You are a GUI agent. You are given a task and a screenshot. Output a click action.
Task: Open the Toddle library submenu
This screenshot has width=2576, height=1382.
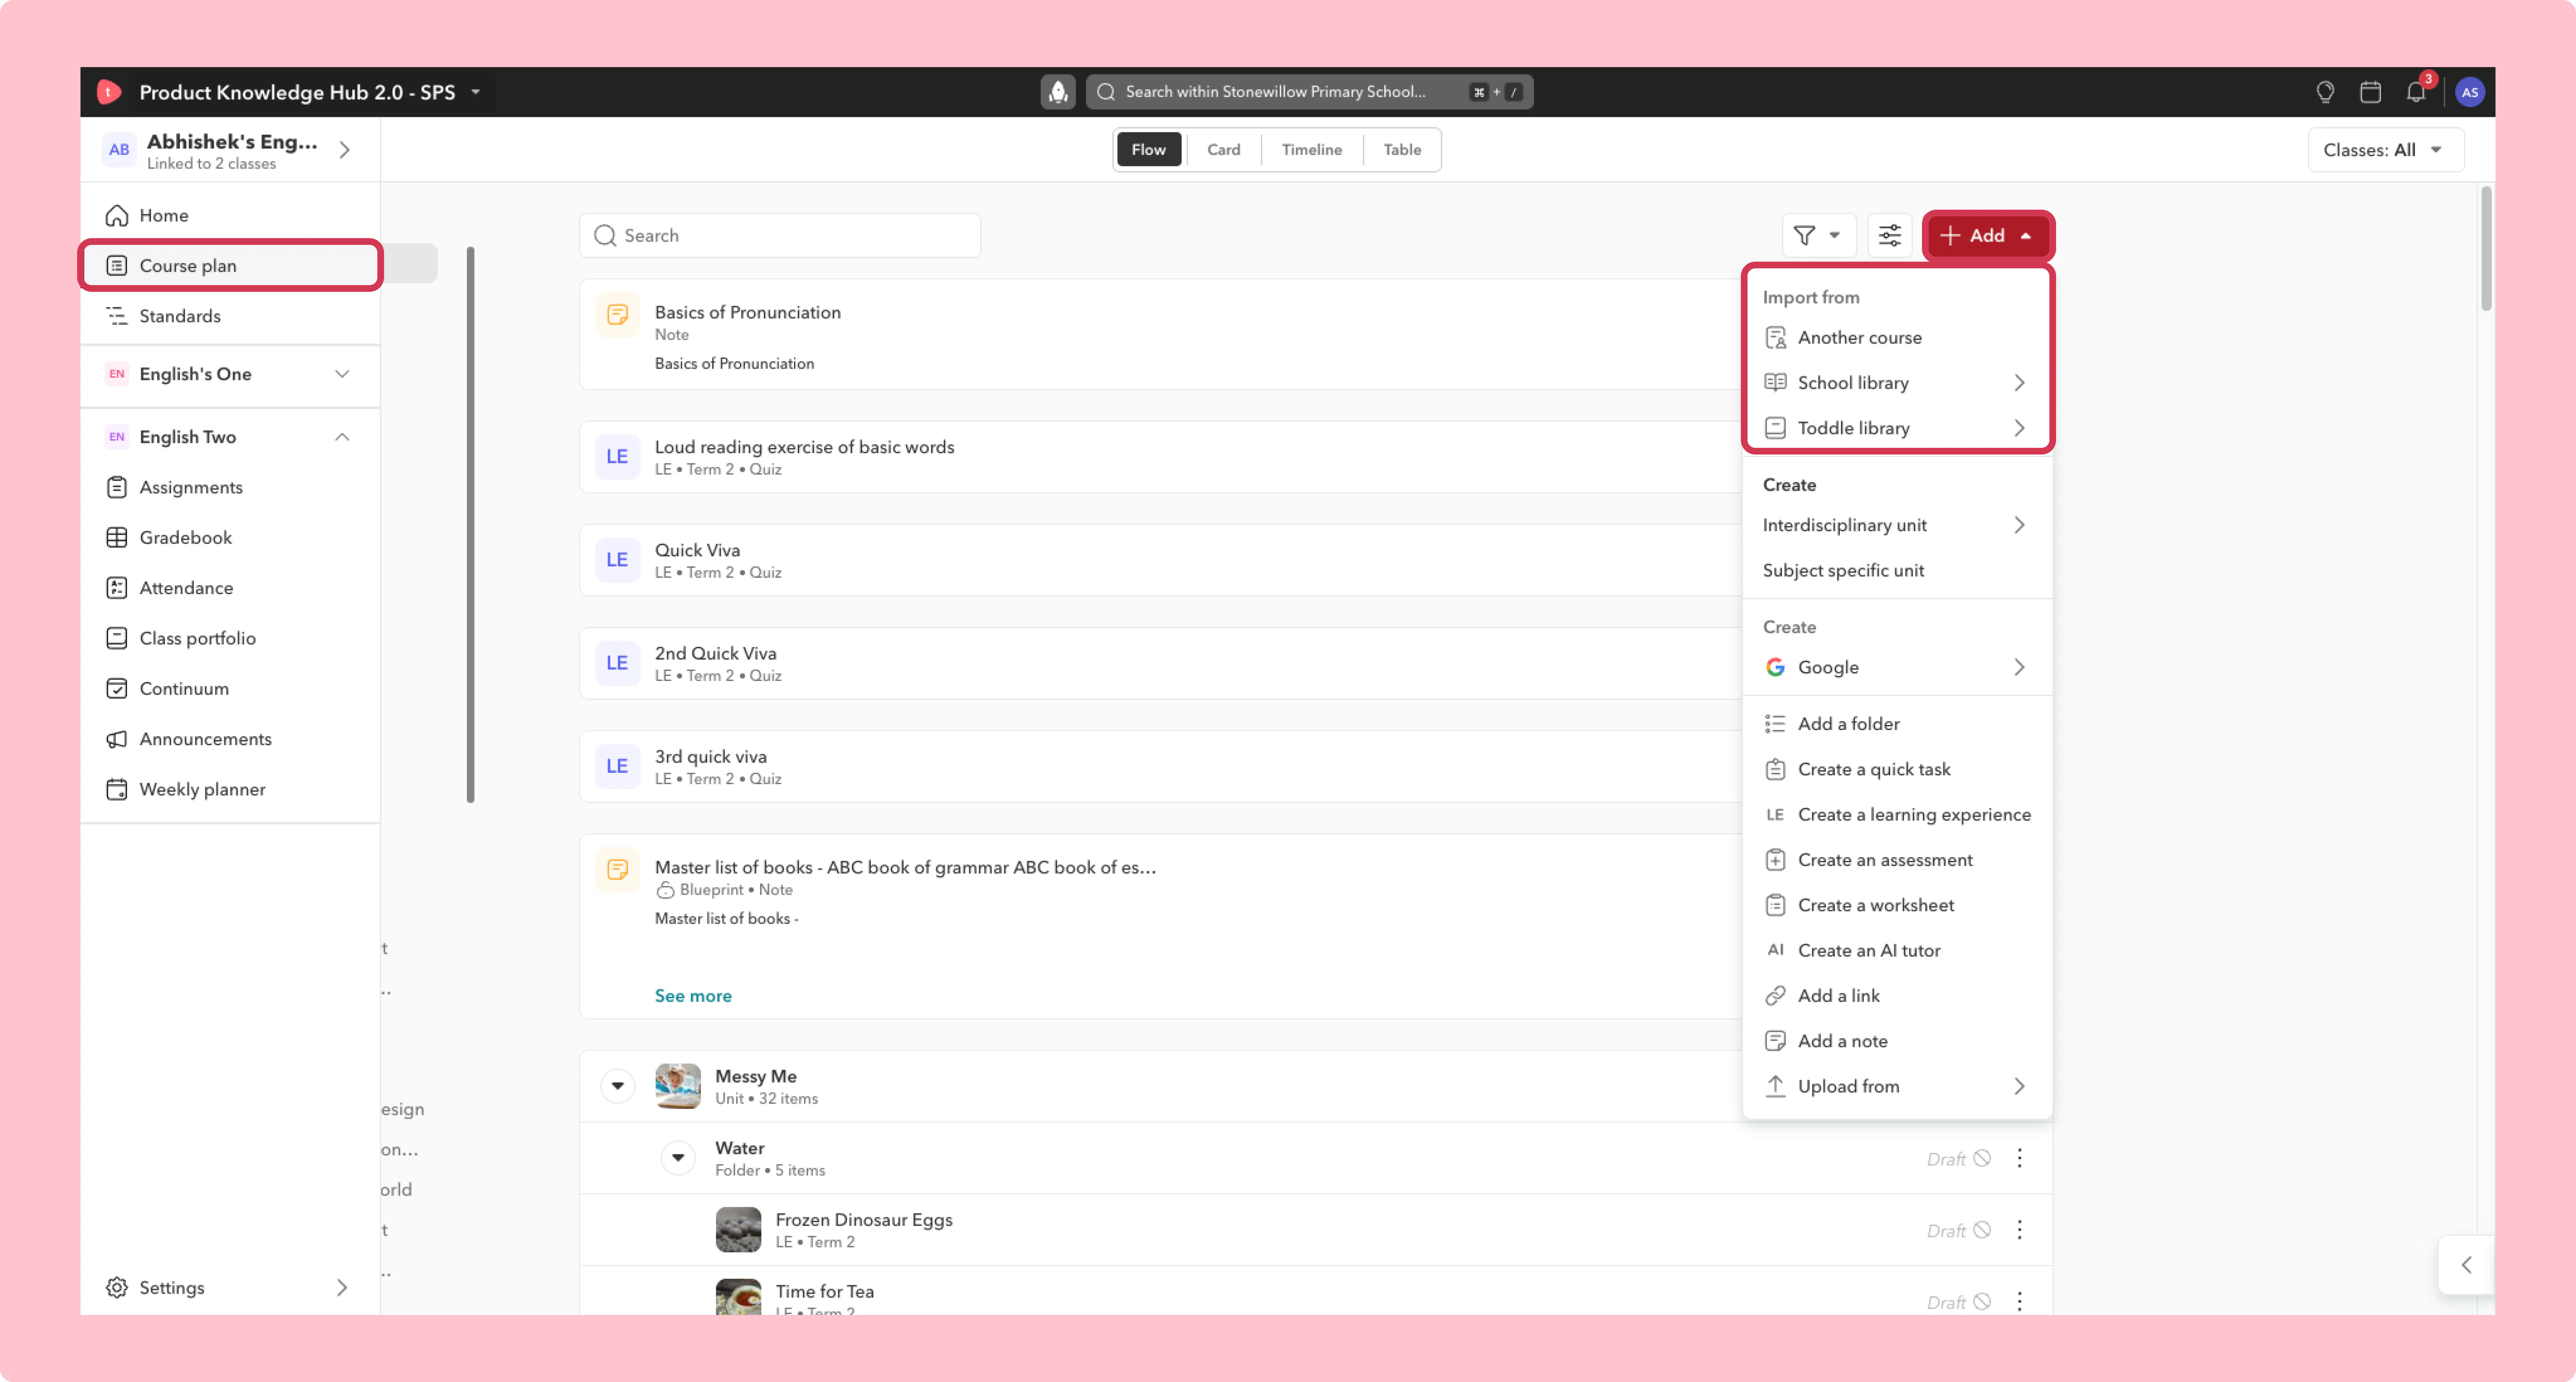coord(1897,428)
